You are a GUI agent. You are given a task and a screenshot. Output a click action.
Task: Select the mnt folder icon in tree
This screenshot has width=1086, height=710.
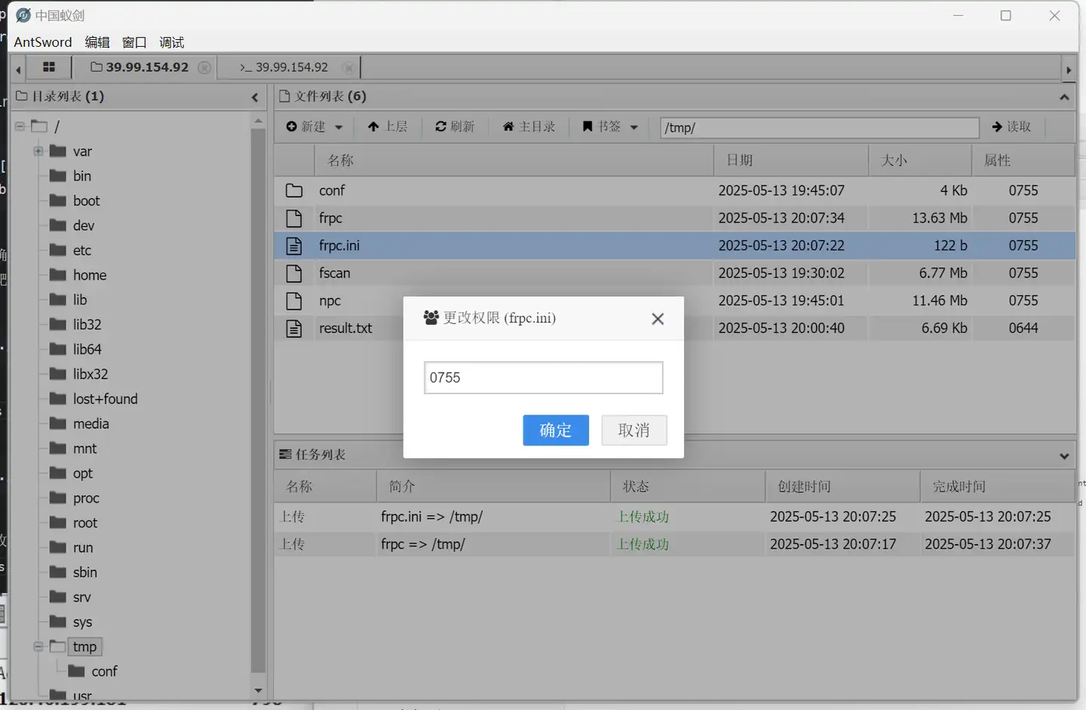click(x=58, y=448)
